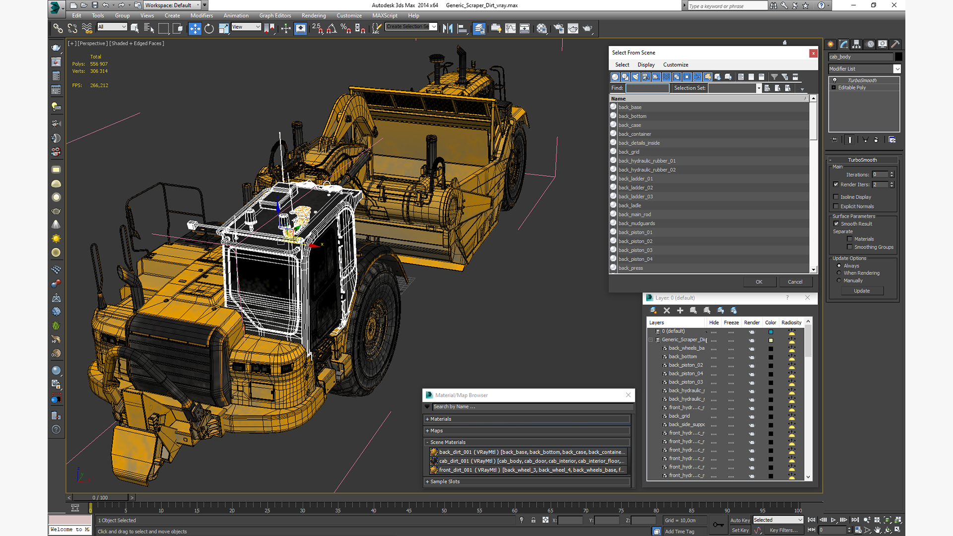
Task: Open the Display menu in Select From Scene
Action: click(646, 65)
